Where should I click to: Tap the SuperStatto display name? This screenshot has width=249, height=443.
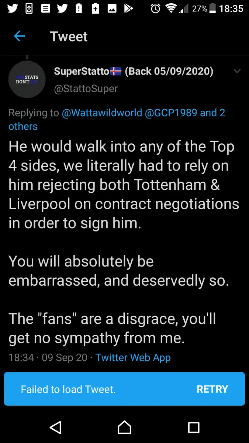pyautogui.click(x=81, y=71)
